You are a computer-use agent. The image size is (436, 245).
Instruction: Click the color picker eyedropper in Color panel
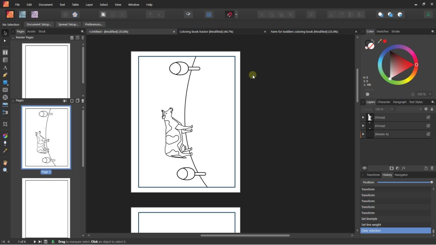click(379, 41)
